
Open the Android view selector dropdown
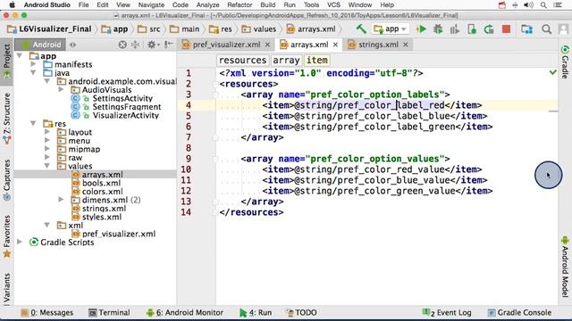tap(41, 45)
